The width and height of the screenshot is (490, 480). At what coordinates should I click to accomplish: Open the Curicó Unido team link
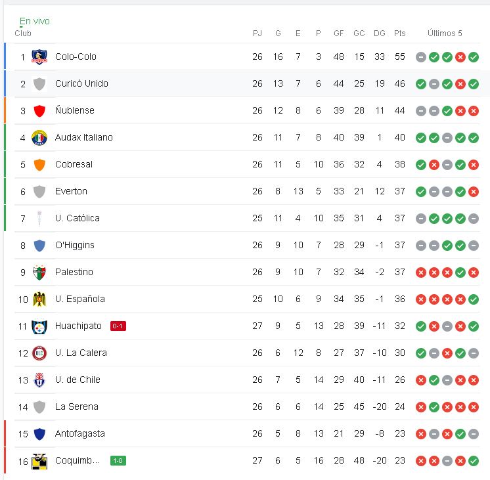pyautogui.click(x=81, y=83)
